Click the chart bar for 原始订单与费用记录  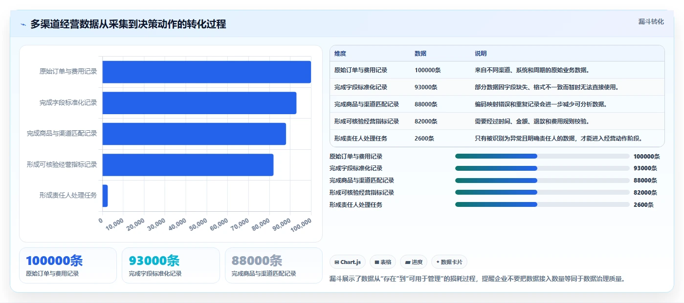[207, 72]
